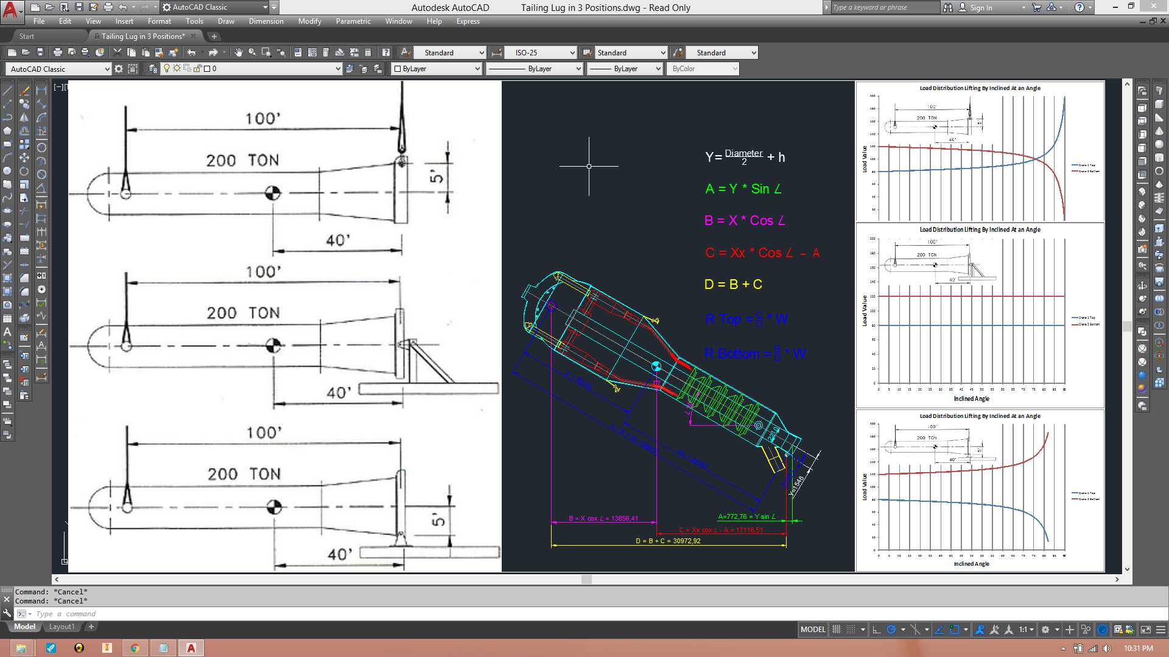Toggle polar tracking in status bar
This screenshot has height=657, width=1169.
click(x=891, y=630)
